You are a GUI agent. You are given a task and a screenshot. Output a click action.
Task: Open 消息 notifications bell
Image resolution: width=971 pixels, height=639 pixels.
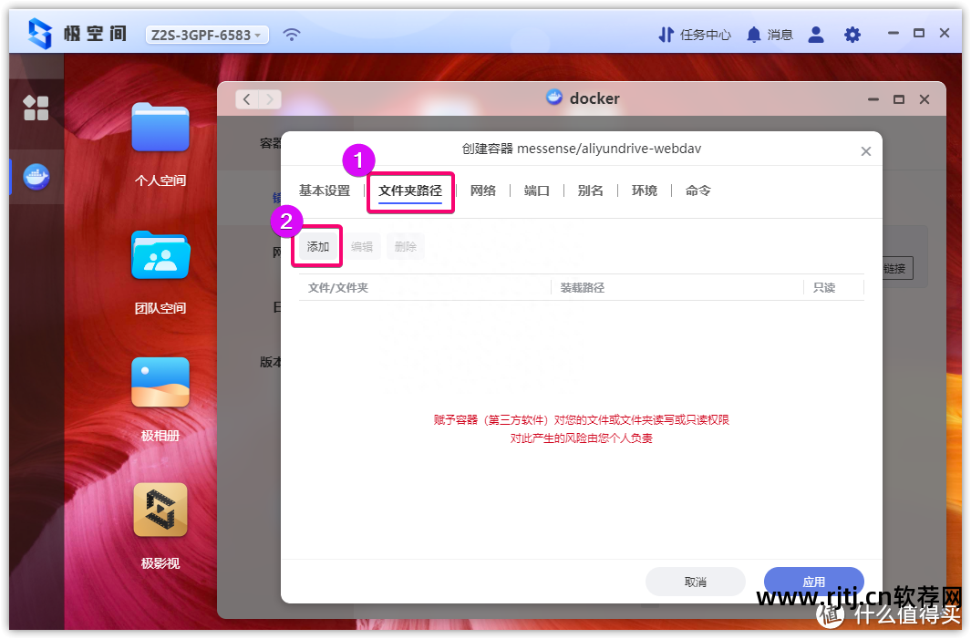tap(770, 35)
